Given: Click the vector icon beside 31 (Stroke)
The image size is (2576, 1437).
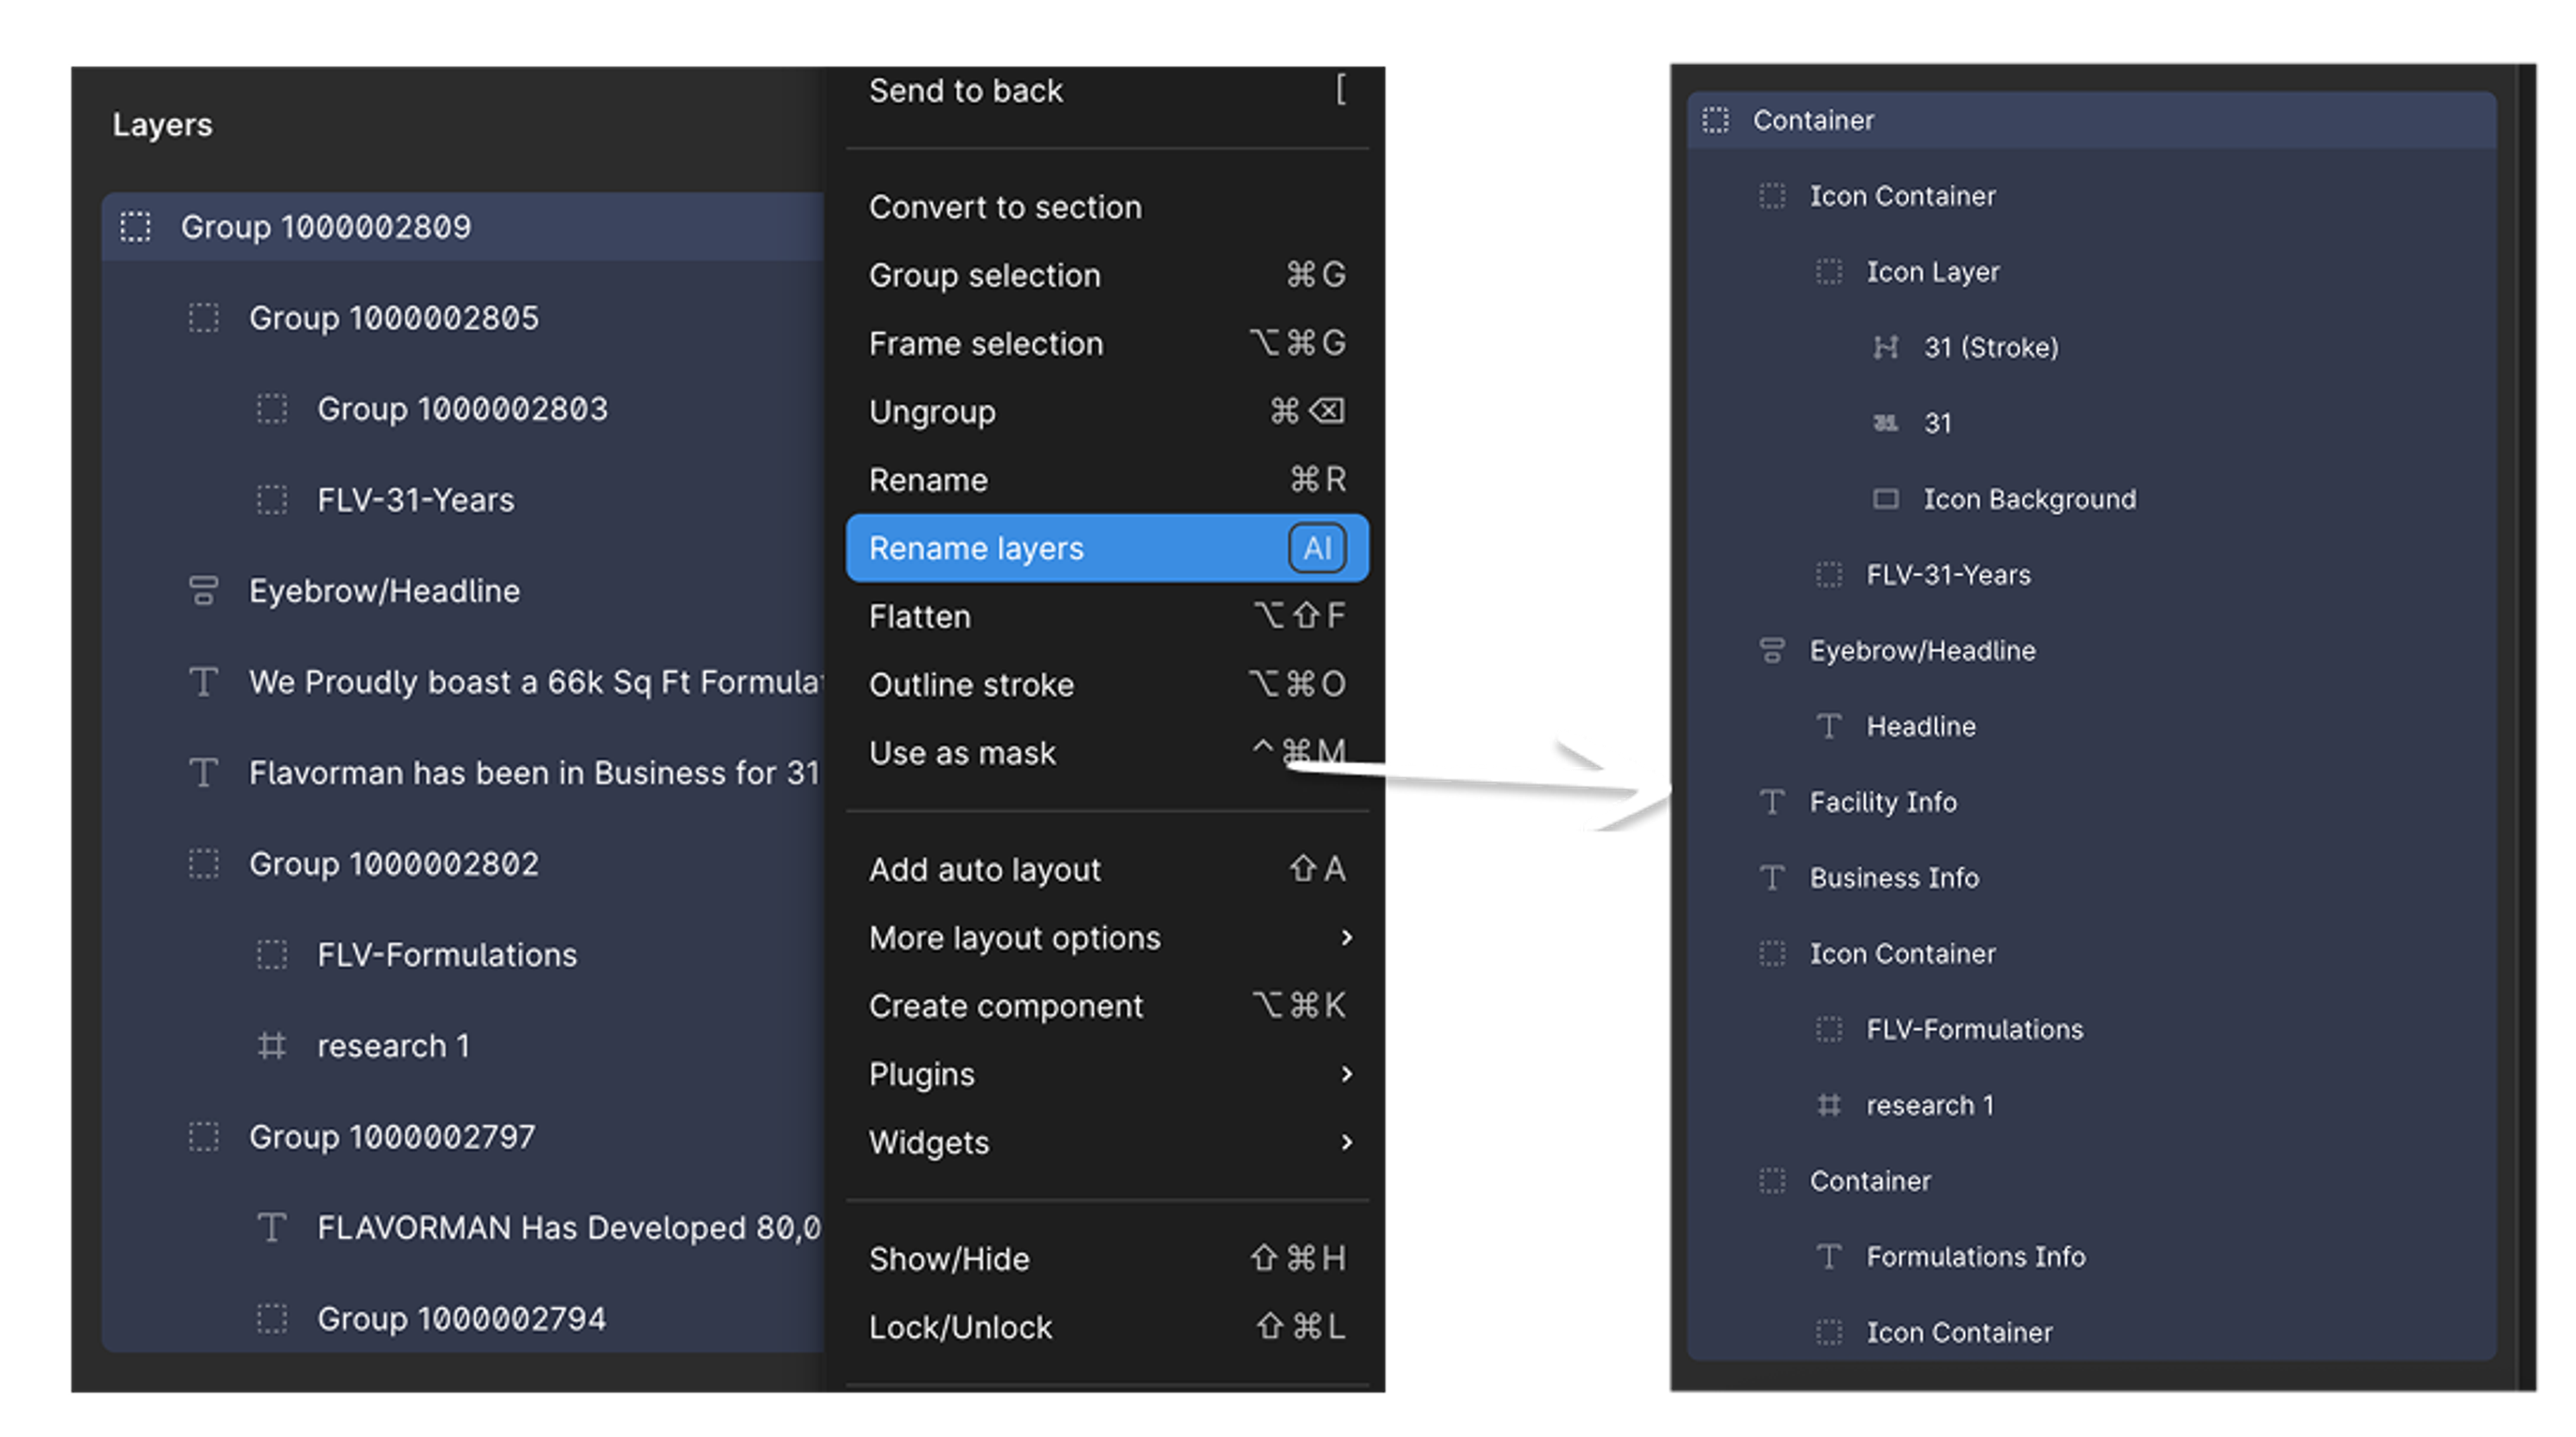Looking at the screenshot, I should [1886, 348].
